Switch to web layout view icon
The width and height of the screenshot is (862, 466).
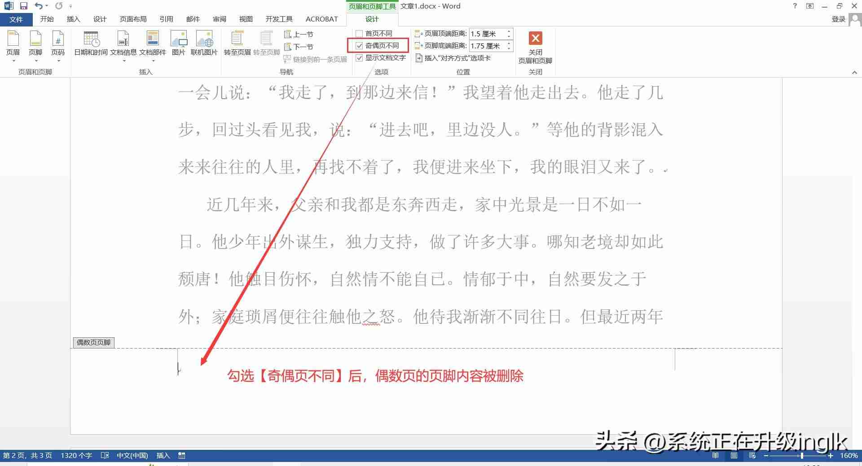pyautogui.click(x=752, y=455)
